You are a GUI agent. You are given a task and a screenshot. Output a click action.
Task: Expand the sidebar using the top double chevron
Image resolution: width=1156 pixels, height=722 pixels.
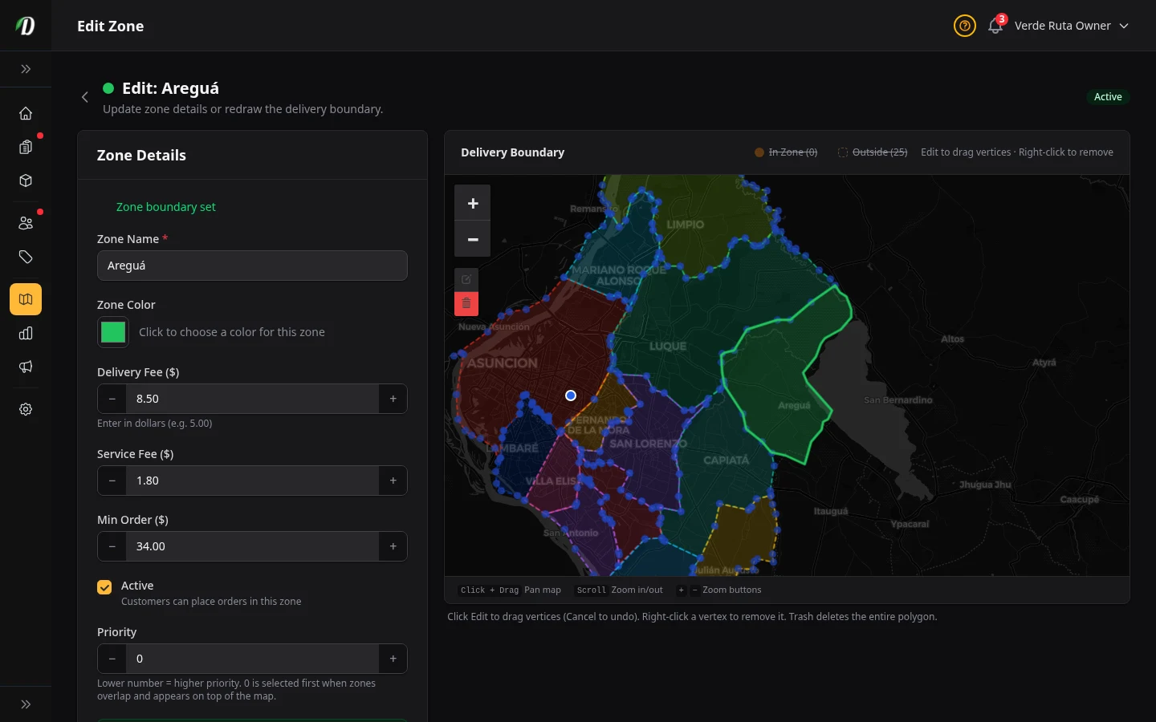26,69
